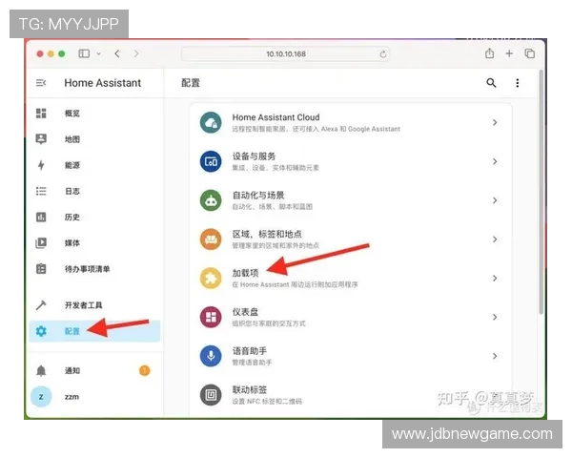Screen dimensions: 572x458
Task: Click the Home Assistant title text
Action: [x=103, y=83]
